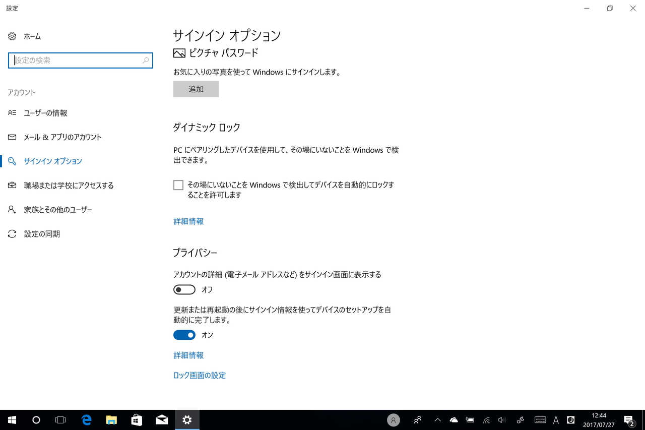Open the touch keyboard tray icon
The height and width of the screenshot is (430, 645).
pos(541,419)
